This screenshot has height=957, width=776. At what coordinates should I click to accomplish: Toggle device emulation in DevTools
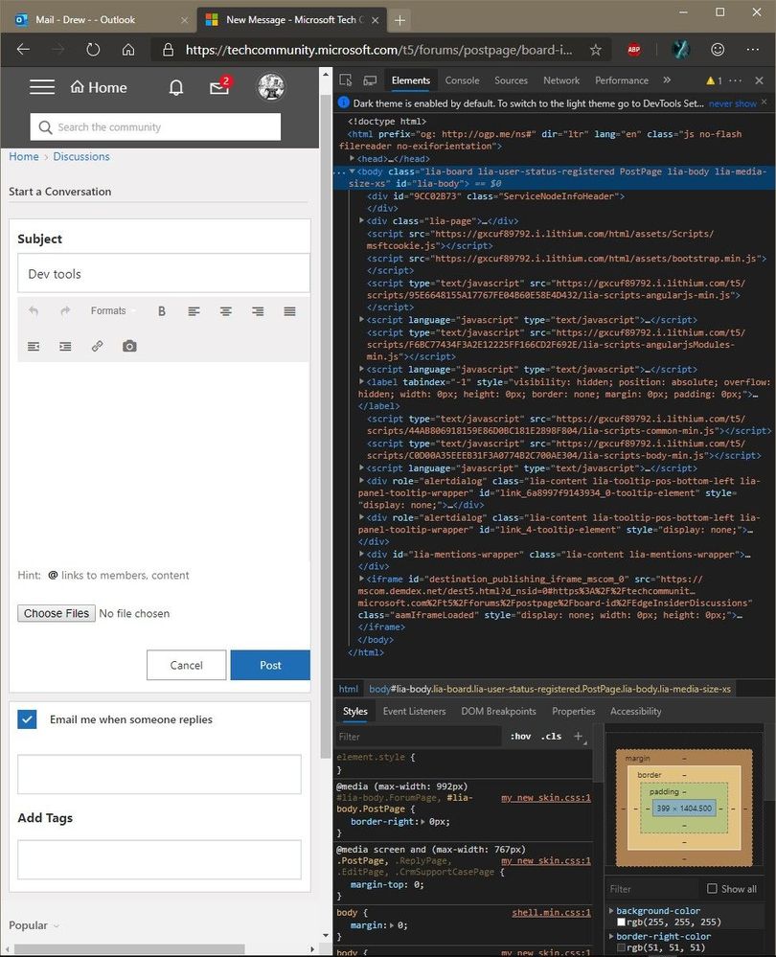point(370,80)
